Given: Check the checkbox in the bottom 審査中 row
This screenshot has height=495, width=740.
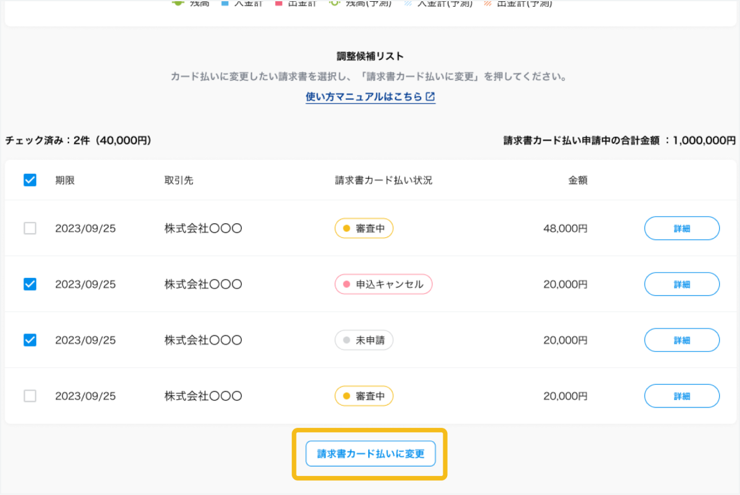Looking at the screenshot, I should 30,396.
